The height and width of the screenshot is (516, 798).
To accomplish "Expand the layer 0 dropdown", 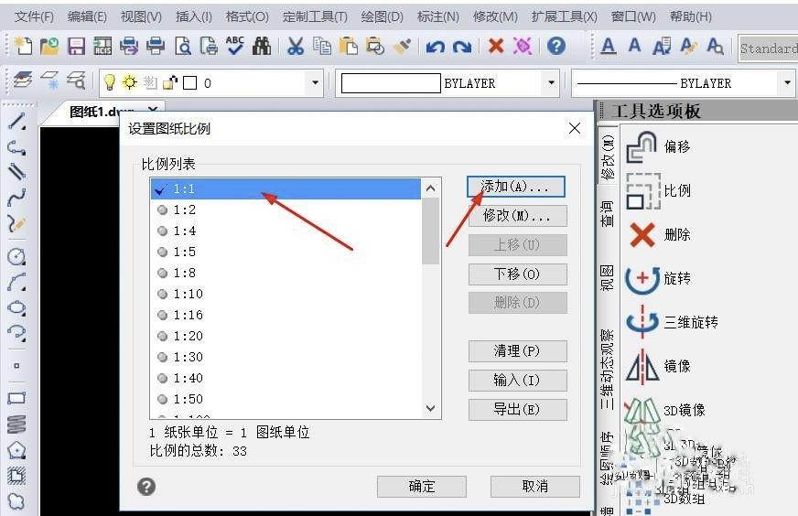I will (315, 82).
